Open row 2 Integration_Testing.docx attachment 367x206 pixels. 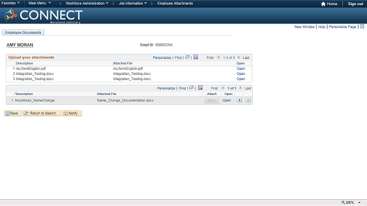point(241,74)
